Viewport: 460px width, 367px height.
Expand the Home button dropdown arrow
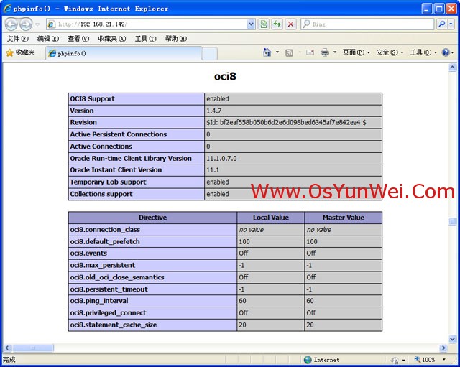[277, 52]
